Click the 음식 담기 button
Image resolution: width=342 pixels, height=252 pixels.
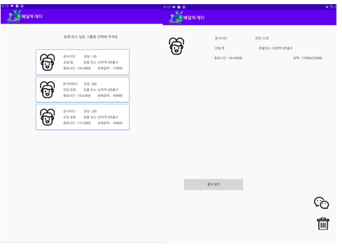tap(213, 184)
